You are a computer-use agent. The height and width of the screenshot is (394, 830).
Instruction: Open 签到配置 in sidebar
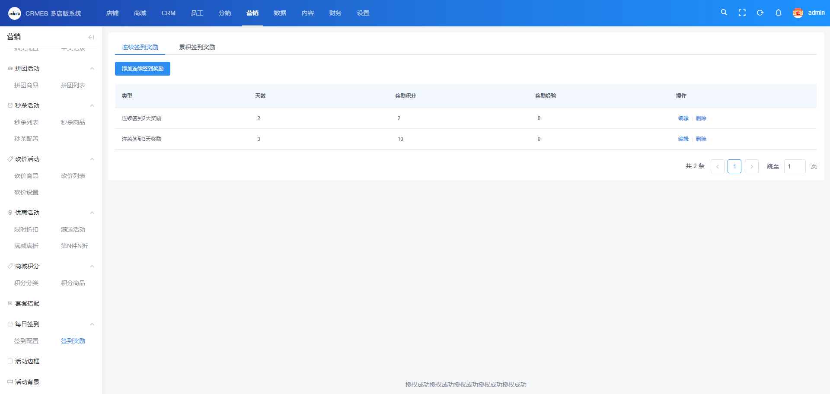pos(26,341)
